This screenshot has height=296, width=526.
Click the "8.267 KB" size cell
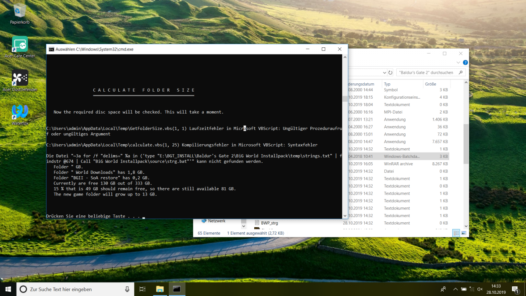pos(440,164)
